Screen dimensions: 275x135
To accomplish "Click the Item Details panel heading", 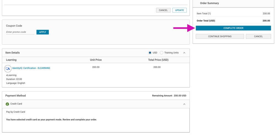I will pyautogui.click(x=13, y=53).
